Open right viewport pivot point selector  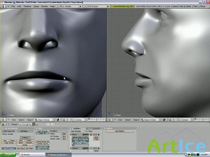click(171, 120)
